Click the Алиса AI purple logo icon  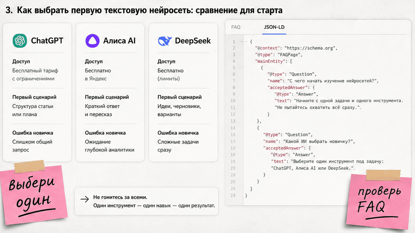click(x=92, y=40)
